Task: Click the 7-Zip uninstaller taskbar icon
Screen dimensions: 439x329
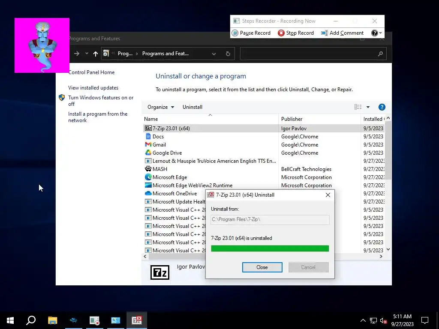Action: coord(137,320)
